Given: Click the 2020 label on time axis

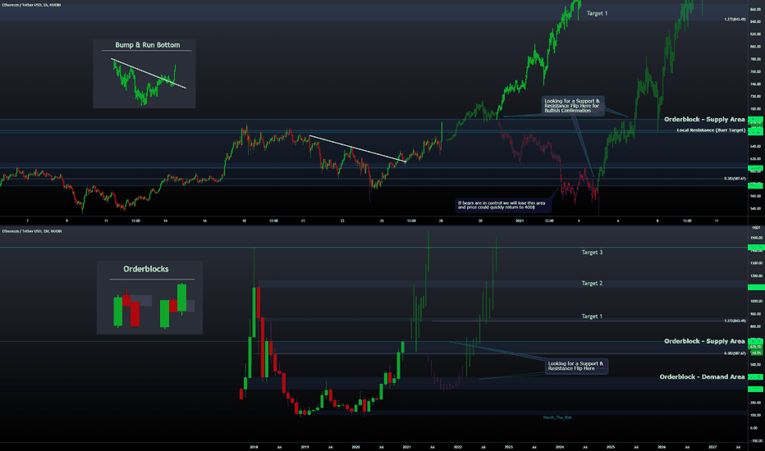Looking at the screenshot, I should click(355, 447).
